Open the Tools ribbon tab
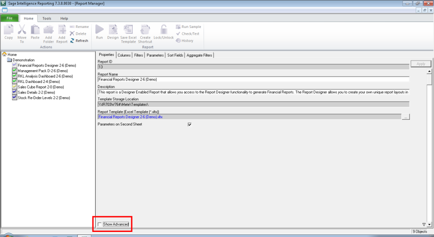This screenshot has width=434, height=237. tap(47, 19)
